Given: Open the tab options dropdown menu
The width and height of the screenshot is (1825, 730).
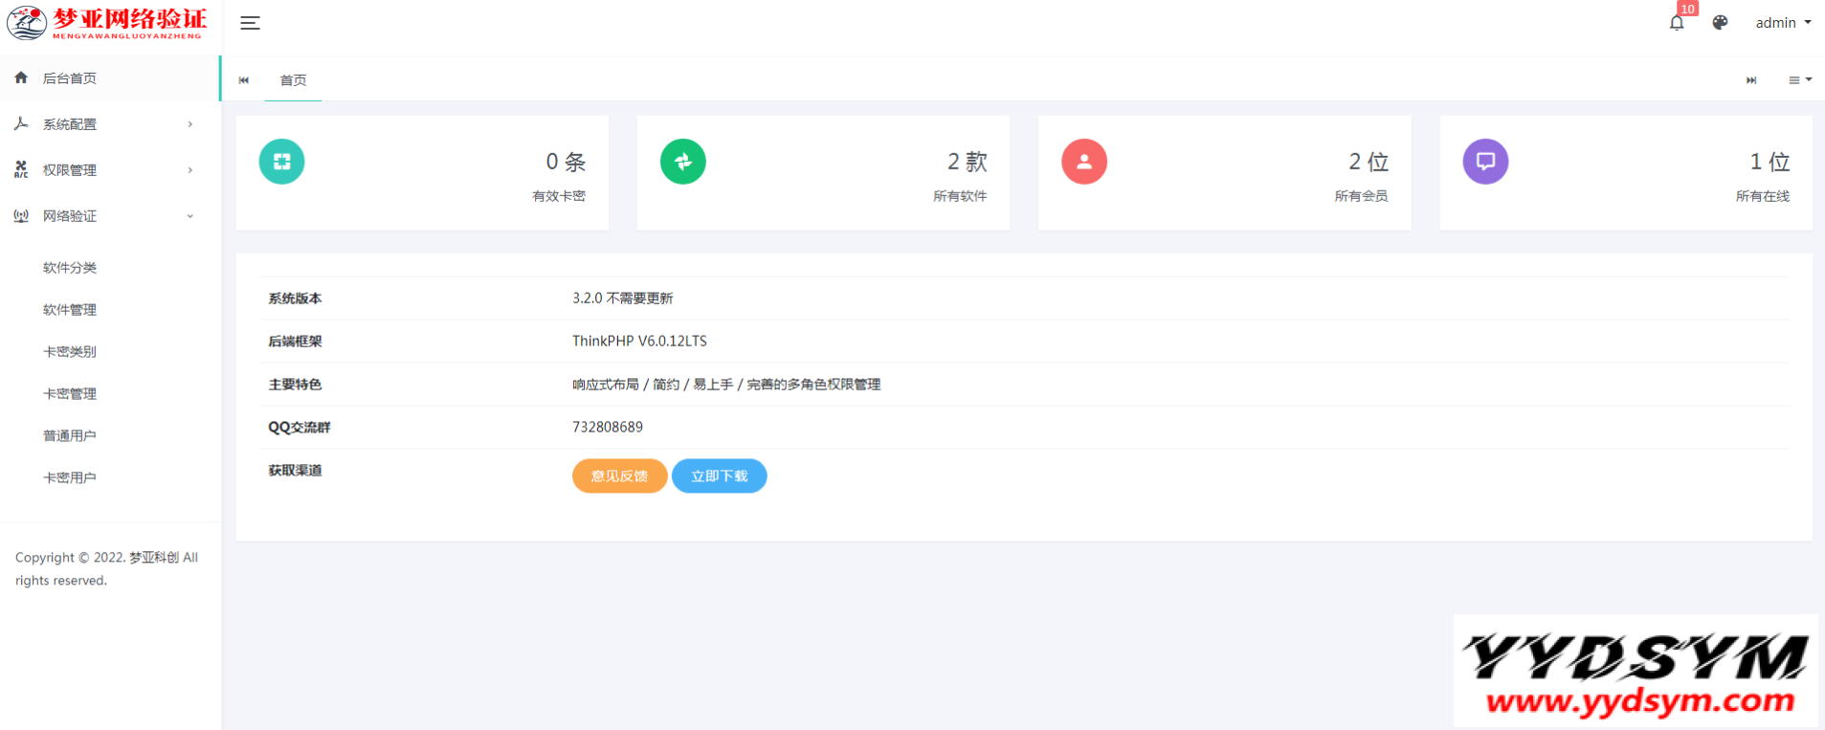Looking at the screenshot, I should [x=1799, y=80].
